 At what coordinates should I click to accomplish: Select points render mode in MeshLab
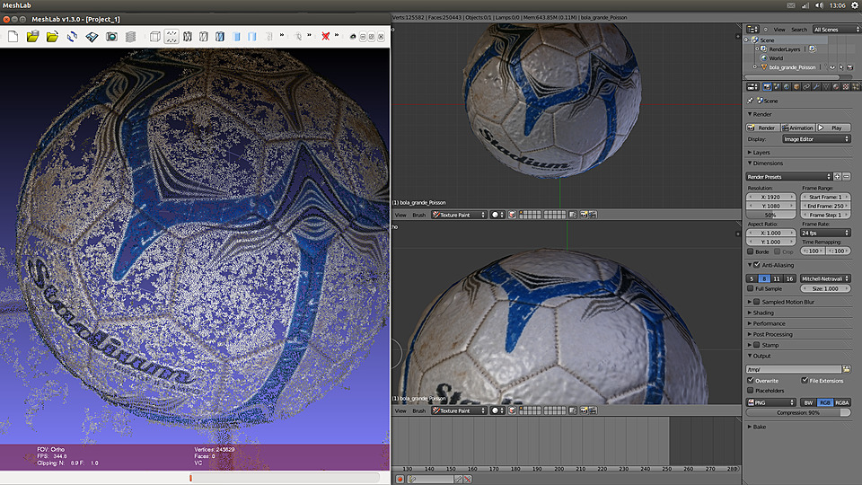(172, 37)
